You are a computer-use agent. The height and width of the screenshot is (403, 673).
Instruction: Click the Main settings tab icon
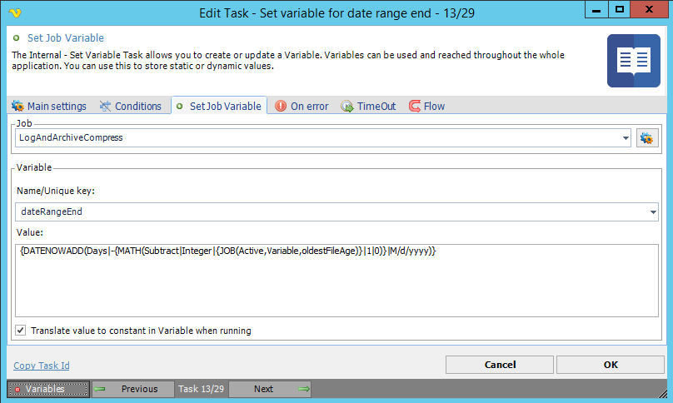(x=17, y=107)
